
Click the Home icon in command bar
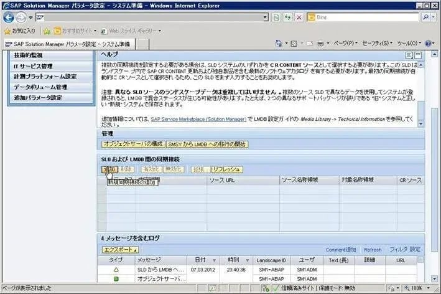pos(279,44)
